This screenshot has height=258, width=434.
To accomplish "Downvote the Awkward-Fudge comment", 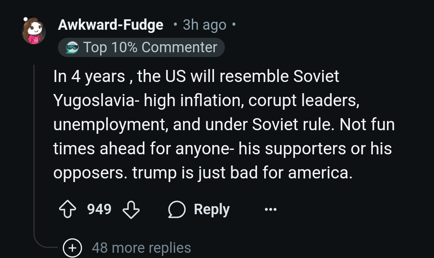I will tap(131, 209).
